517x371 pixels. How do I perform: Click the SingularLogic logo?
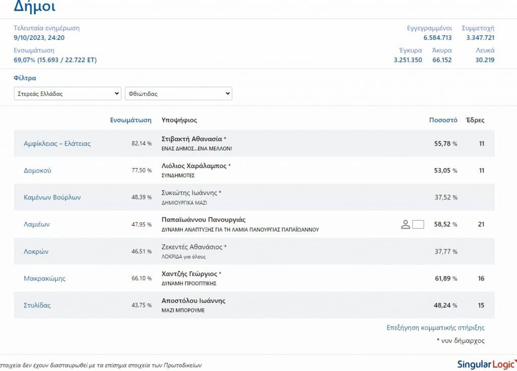pos(487,364)
